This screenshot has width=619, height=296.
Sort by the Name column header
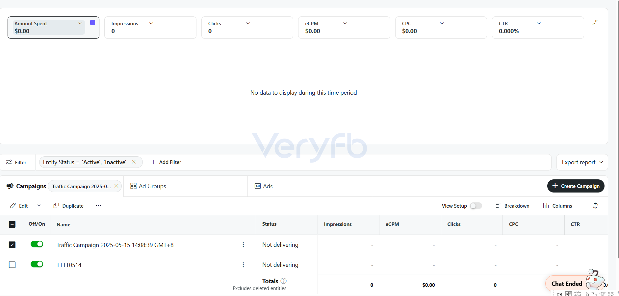point(64,225)
